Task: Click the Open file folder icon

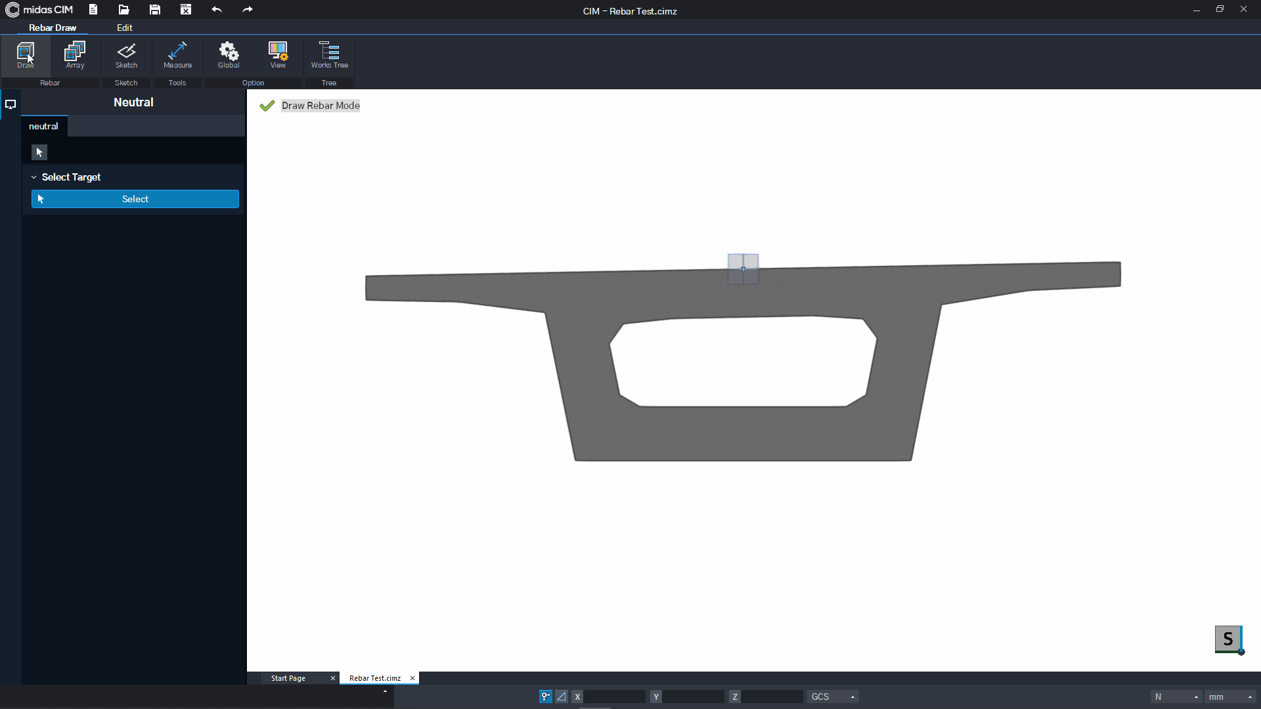Action: pyautogui.click(x=123, y=9)
